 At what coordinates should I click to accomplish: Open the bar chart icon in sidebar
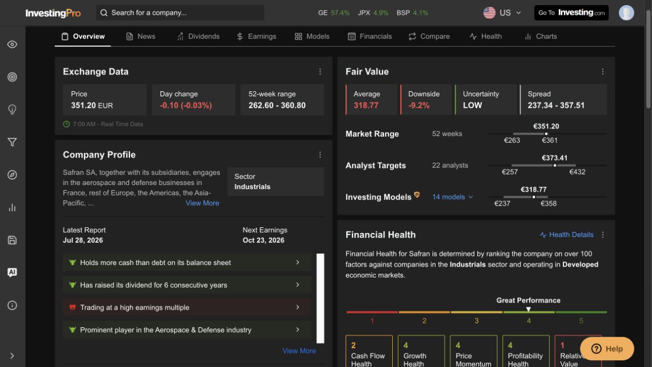pyautogui.click(x=12, y=207)
